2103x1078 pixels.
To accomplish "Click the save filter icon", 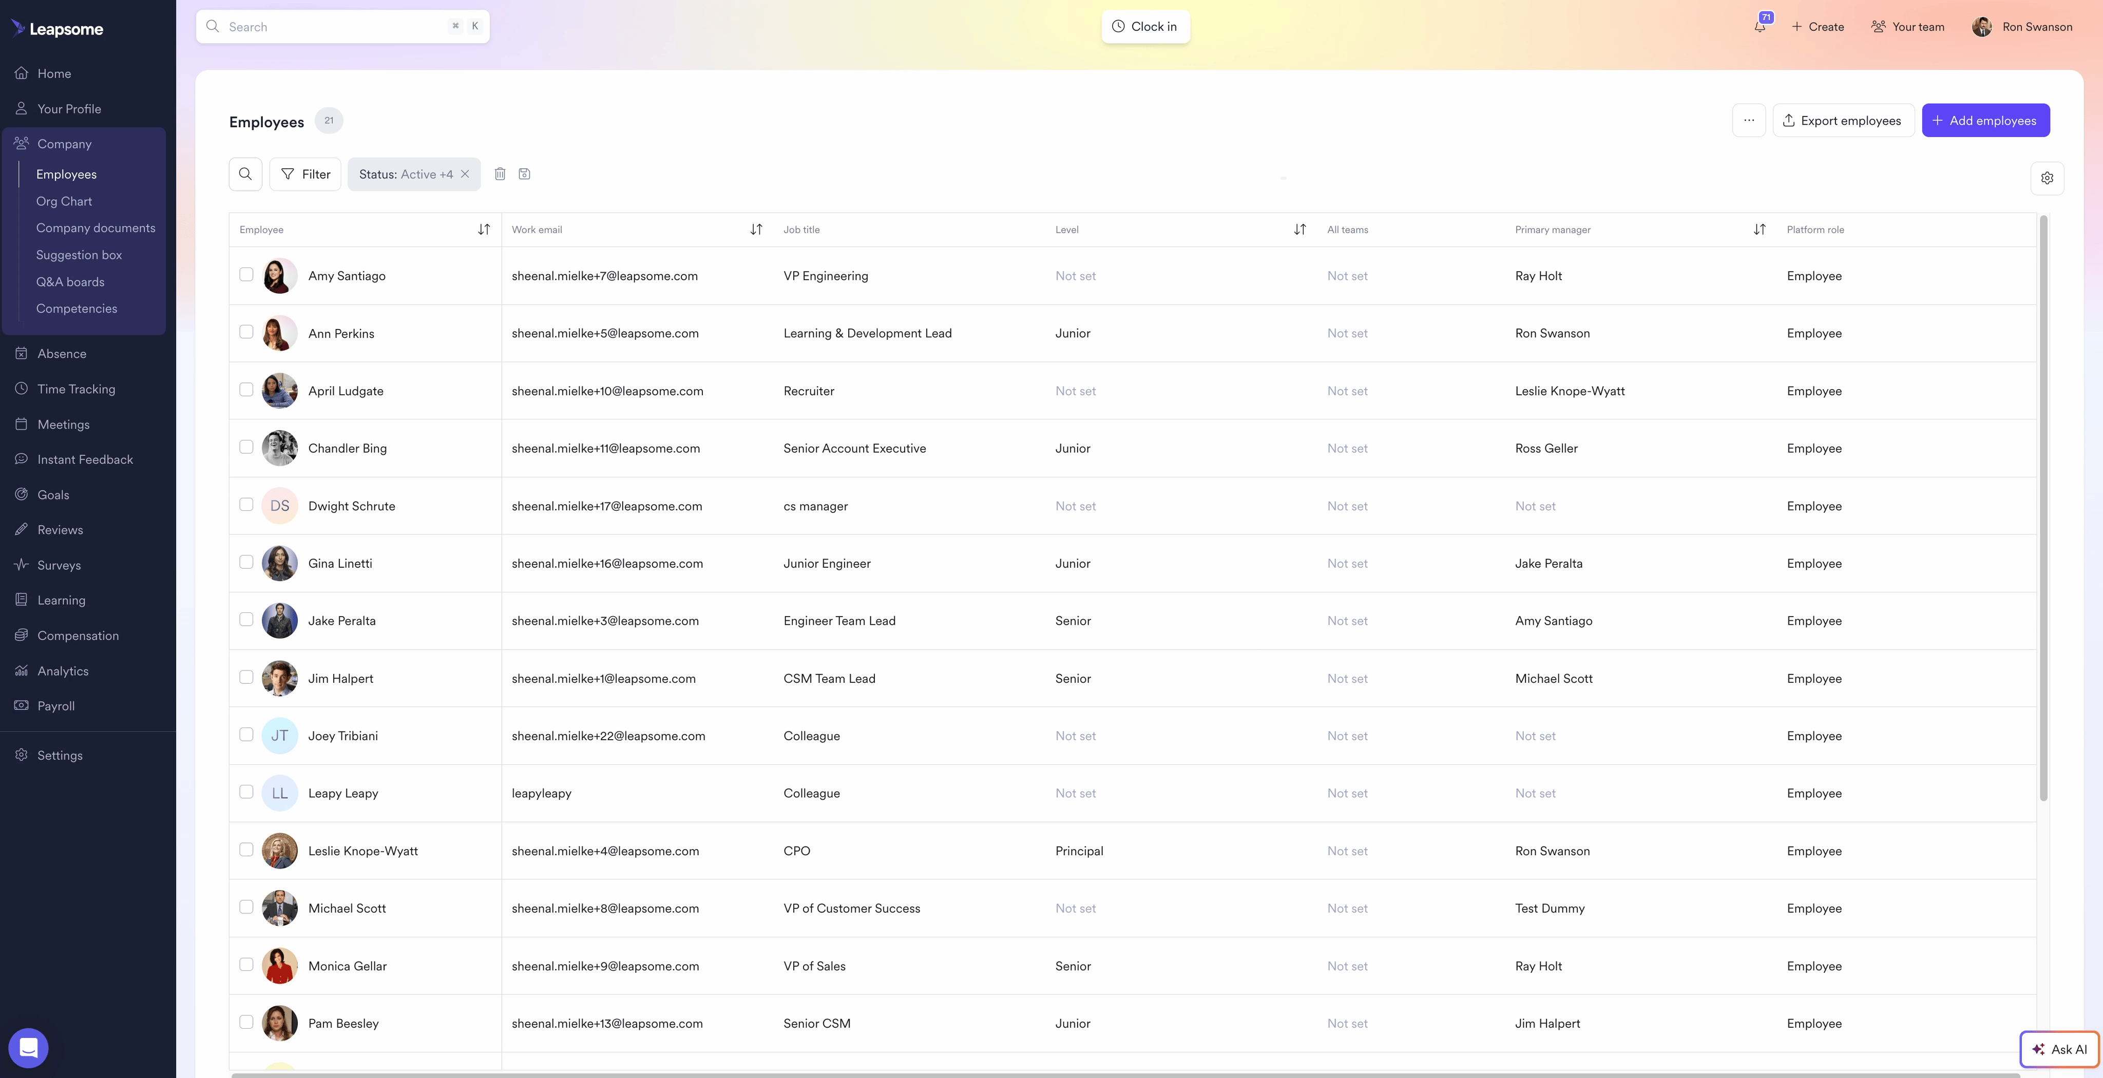I will point(524,174).
